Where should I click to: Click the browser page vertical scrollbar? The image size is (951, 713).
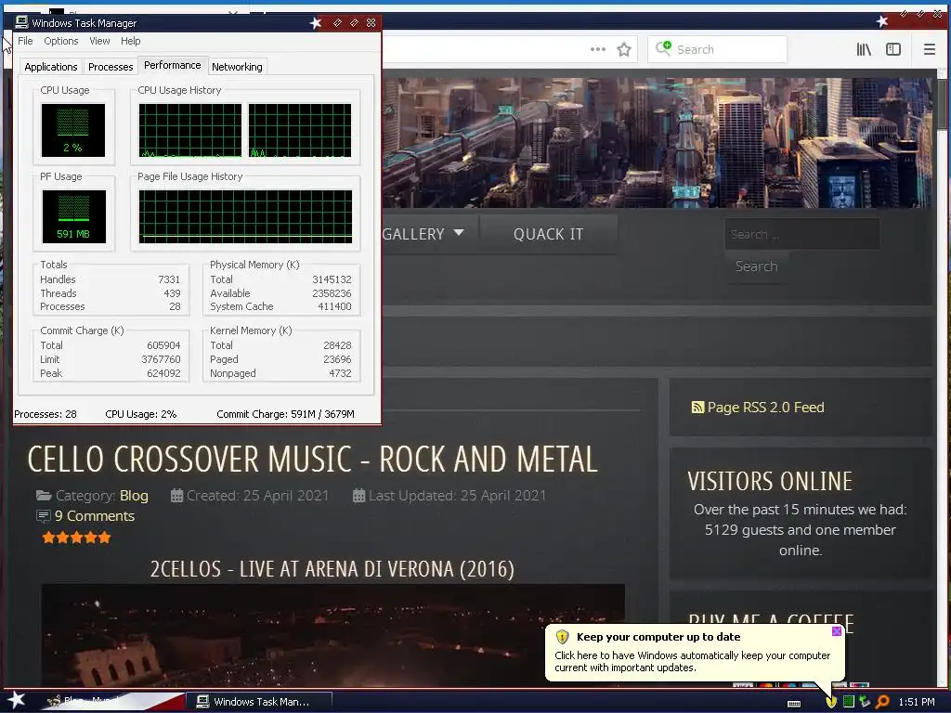coord(942,376)
